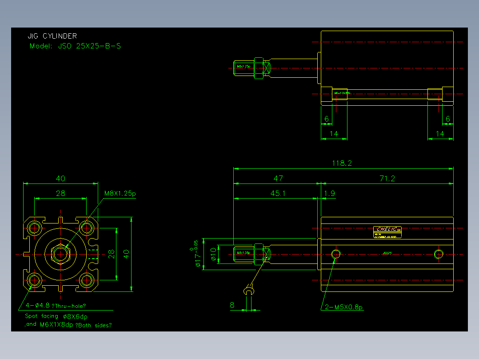This screenshot has height=359, width=479.
Task: Click the Ø10 rod diameter dimension
Action: click(214, 254)
